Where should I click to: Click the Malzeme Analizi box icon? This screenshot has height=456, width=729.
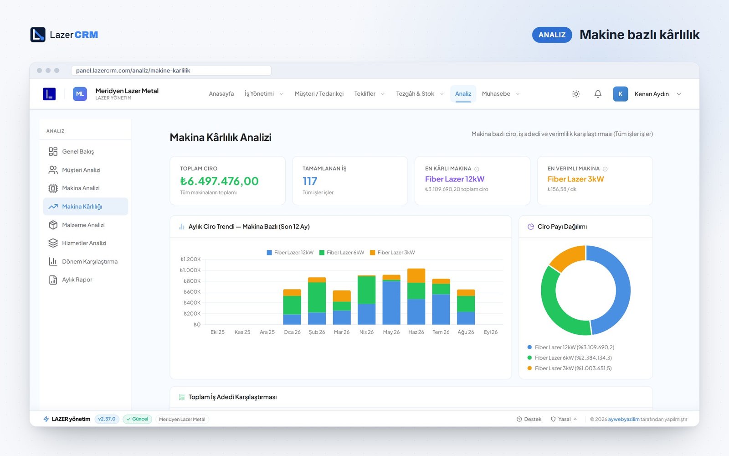(x=53, y=225)
